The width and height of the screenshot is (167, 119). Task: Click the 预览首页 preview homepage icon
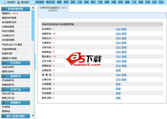point(5,2)
